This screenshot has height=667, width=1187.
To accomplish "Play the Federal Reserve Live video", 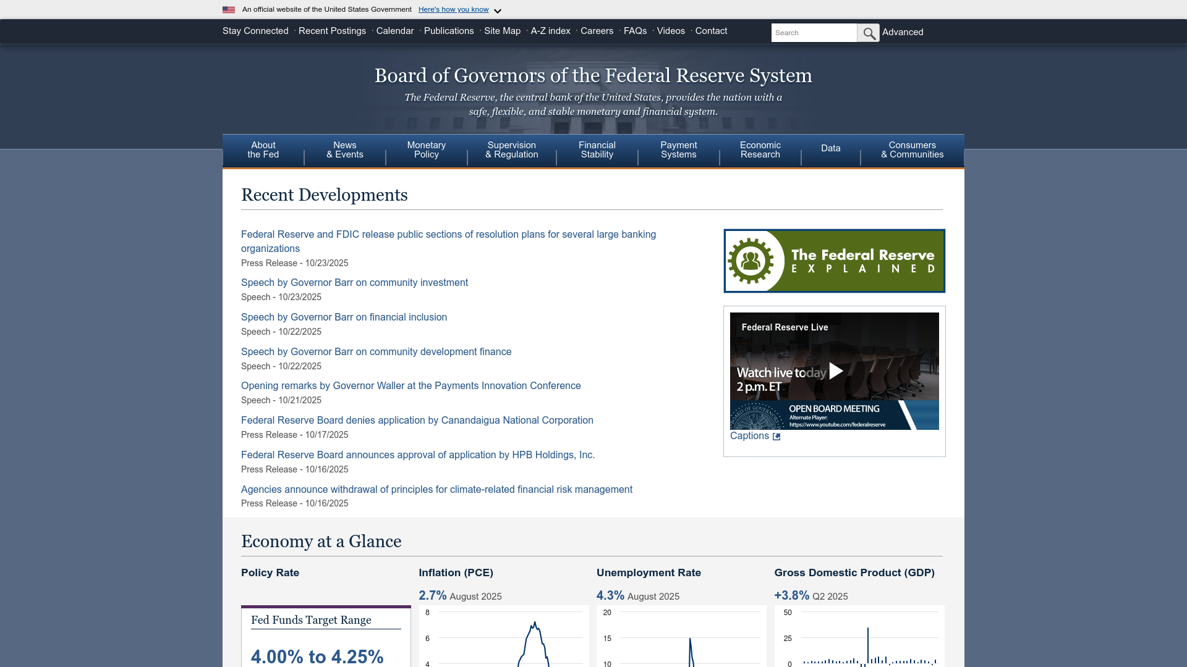I will point(836,371).
